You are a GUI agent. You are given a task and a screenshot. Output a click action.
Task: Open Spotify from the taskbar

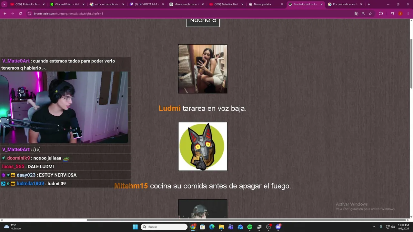(x=250, y=227)
